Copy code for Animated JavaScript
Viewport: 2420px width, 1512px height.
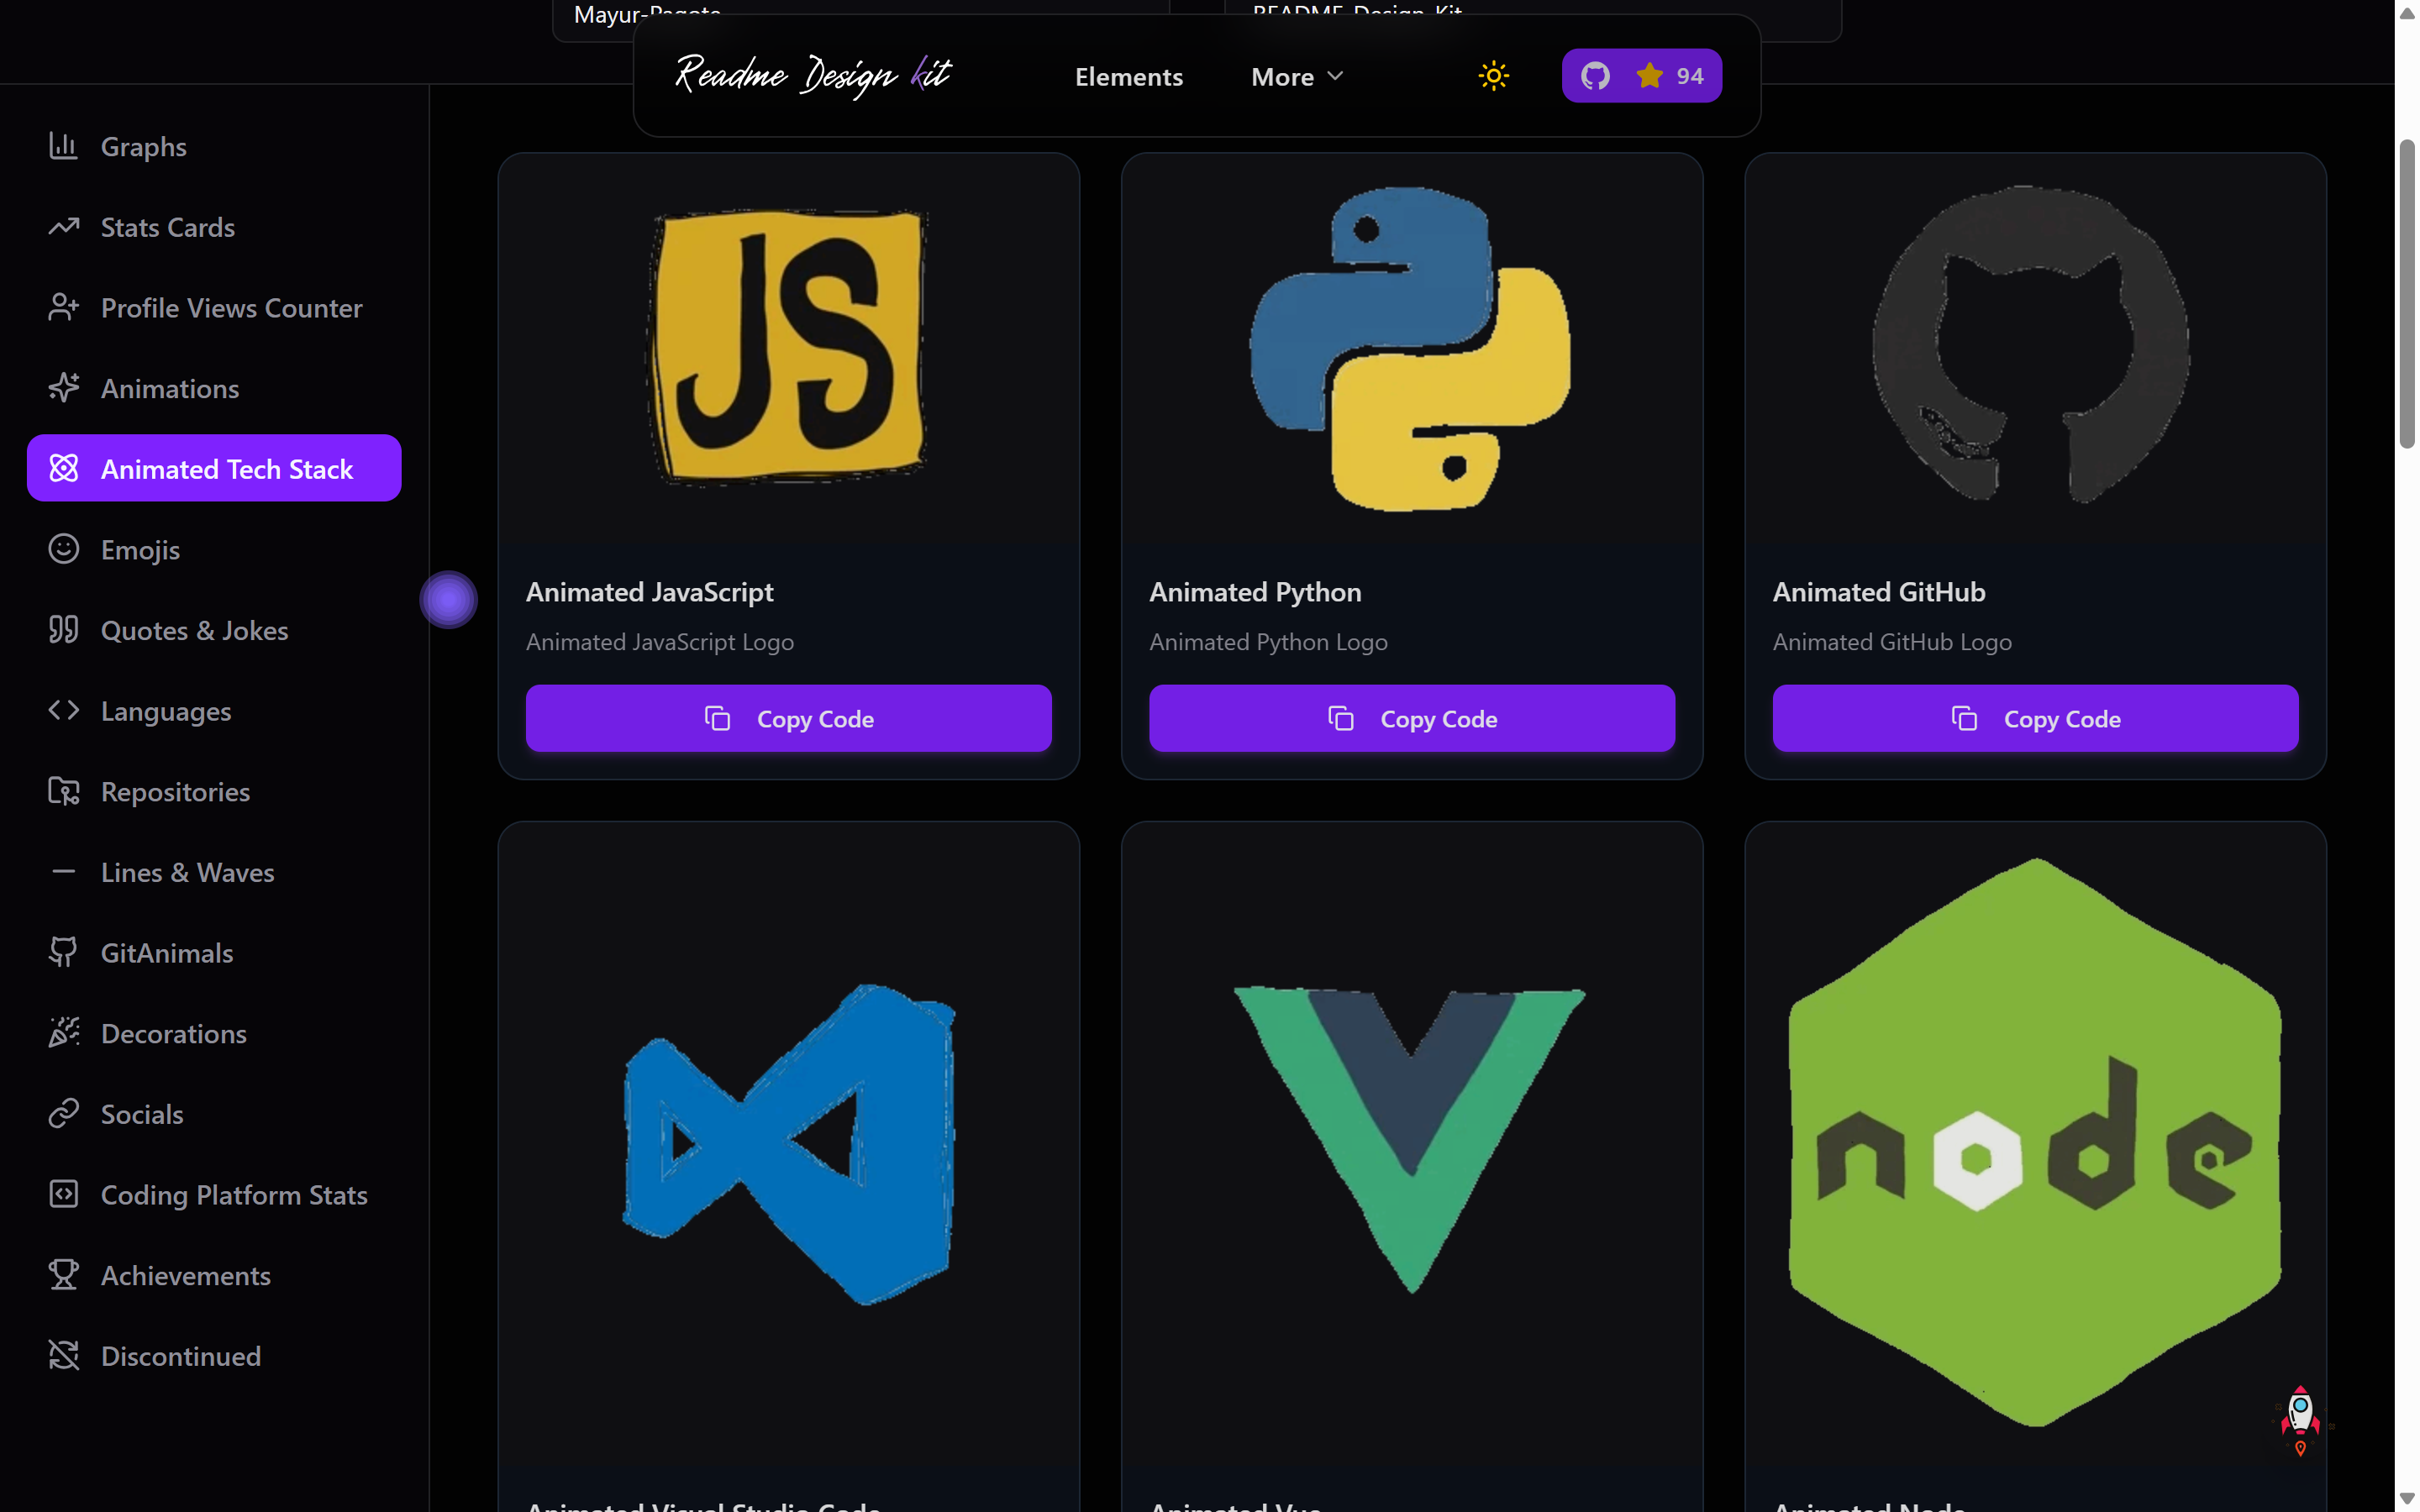point(788,718)
